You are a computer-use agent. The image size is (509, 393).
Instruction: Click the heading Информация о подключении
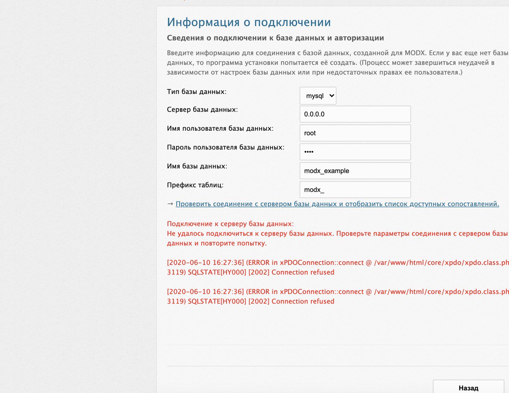tap(249, 22)
